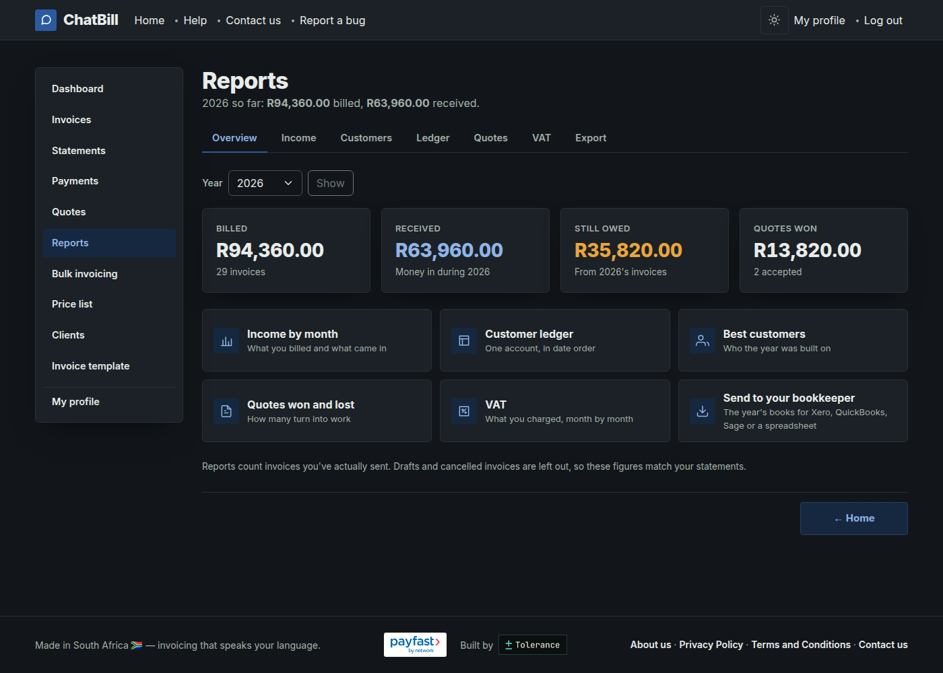The height and width of the screenshot is (673, 943).
Task: Open Invoices in the sidebar
Action: point(109,120)
